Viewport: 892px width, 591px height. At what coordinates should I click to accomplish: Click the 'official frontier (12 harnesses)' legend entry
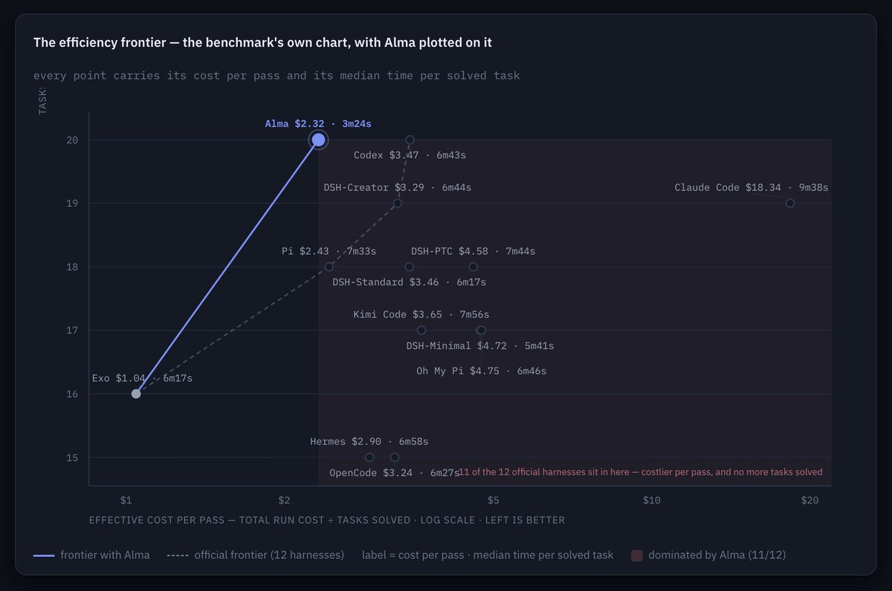click(x=256, y=555)
